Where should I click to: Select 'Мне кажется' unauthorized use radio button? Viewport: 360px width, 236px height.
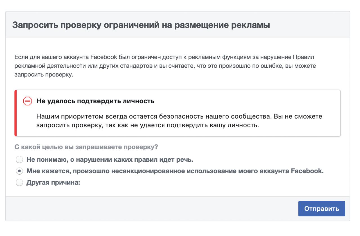[19, 171]
